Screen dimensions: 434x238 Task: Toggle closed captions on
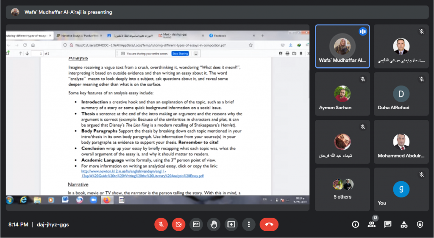[196, 224]
